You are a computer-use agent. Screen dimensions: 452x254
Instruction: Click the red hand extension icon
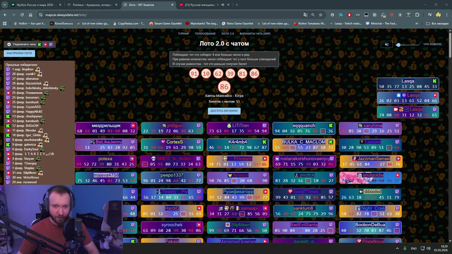click(349, 15)
